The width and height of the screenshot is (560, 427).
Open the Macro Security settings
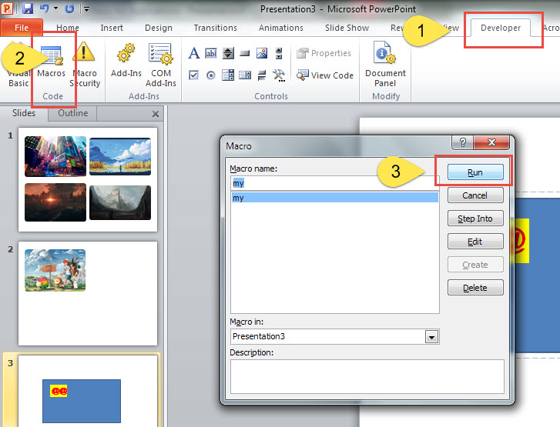pos(85,64)
